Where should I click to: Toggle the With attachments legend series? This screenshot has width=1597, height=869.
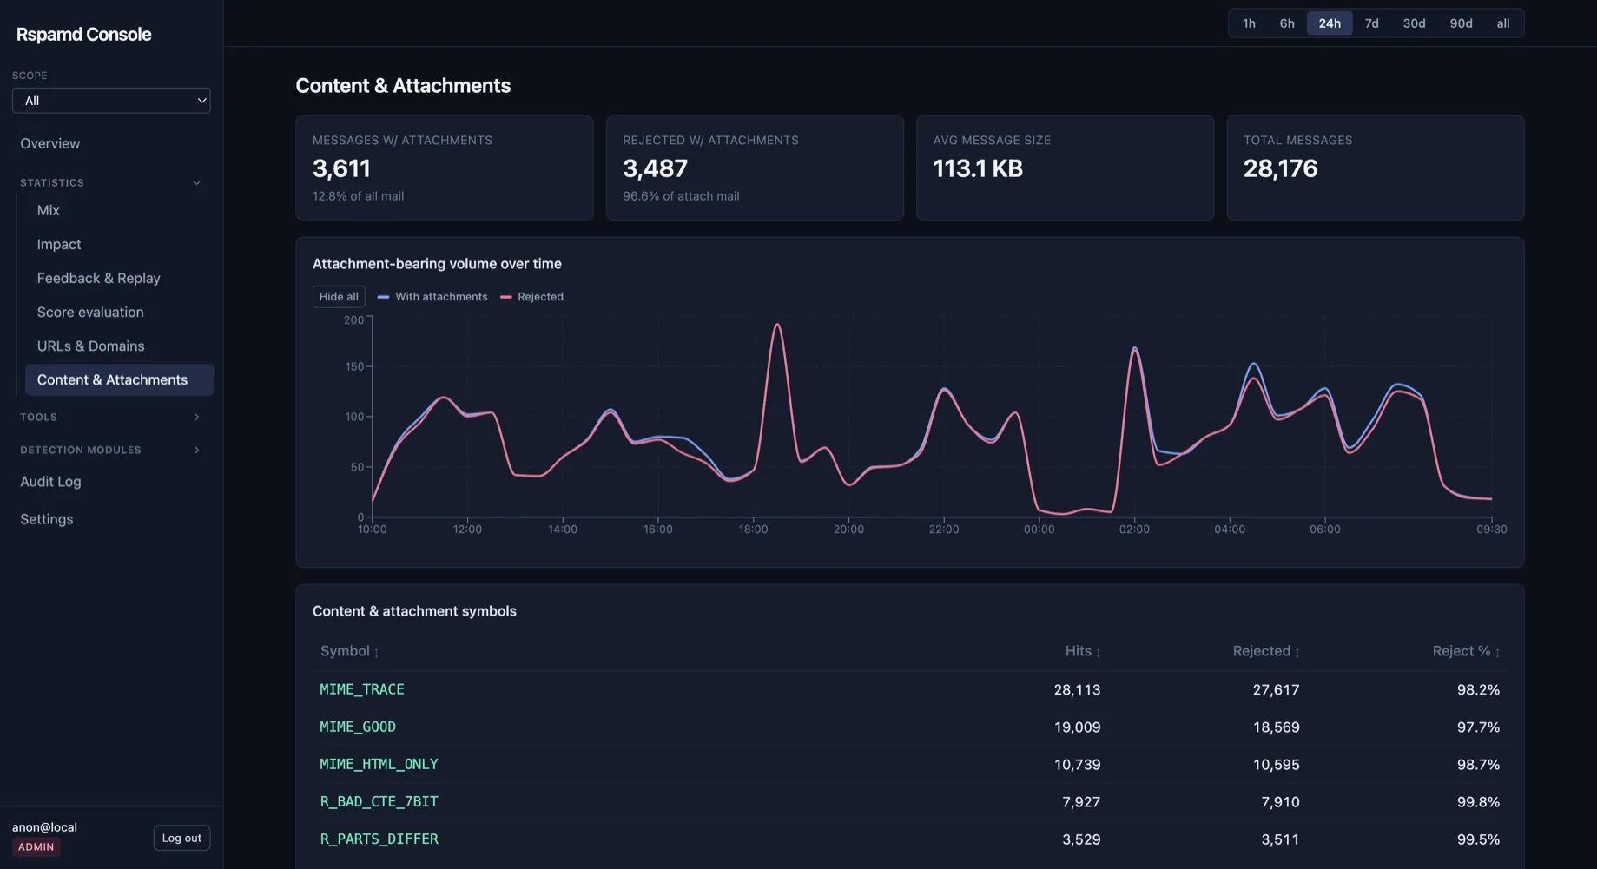tap(432, 297)
